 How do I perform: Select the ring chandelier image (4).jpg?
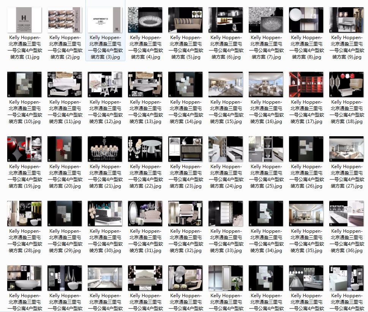[145, 20]
